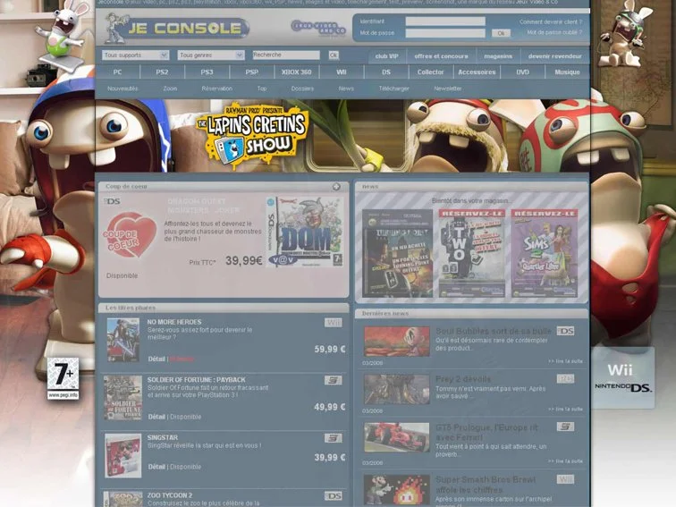This screenshot has width=676, height=507.
Task: Click the Identifiant input field
Action: point(445,21)
